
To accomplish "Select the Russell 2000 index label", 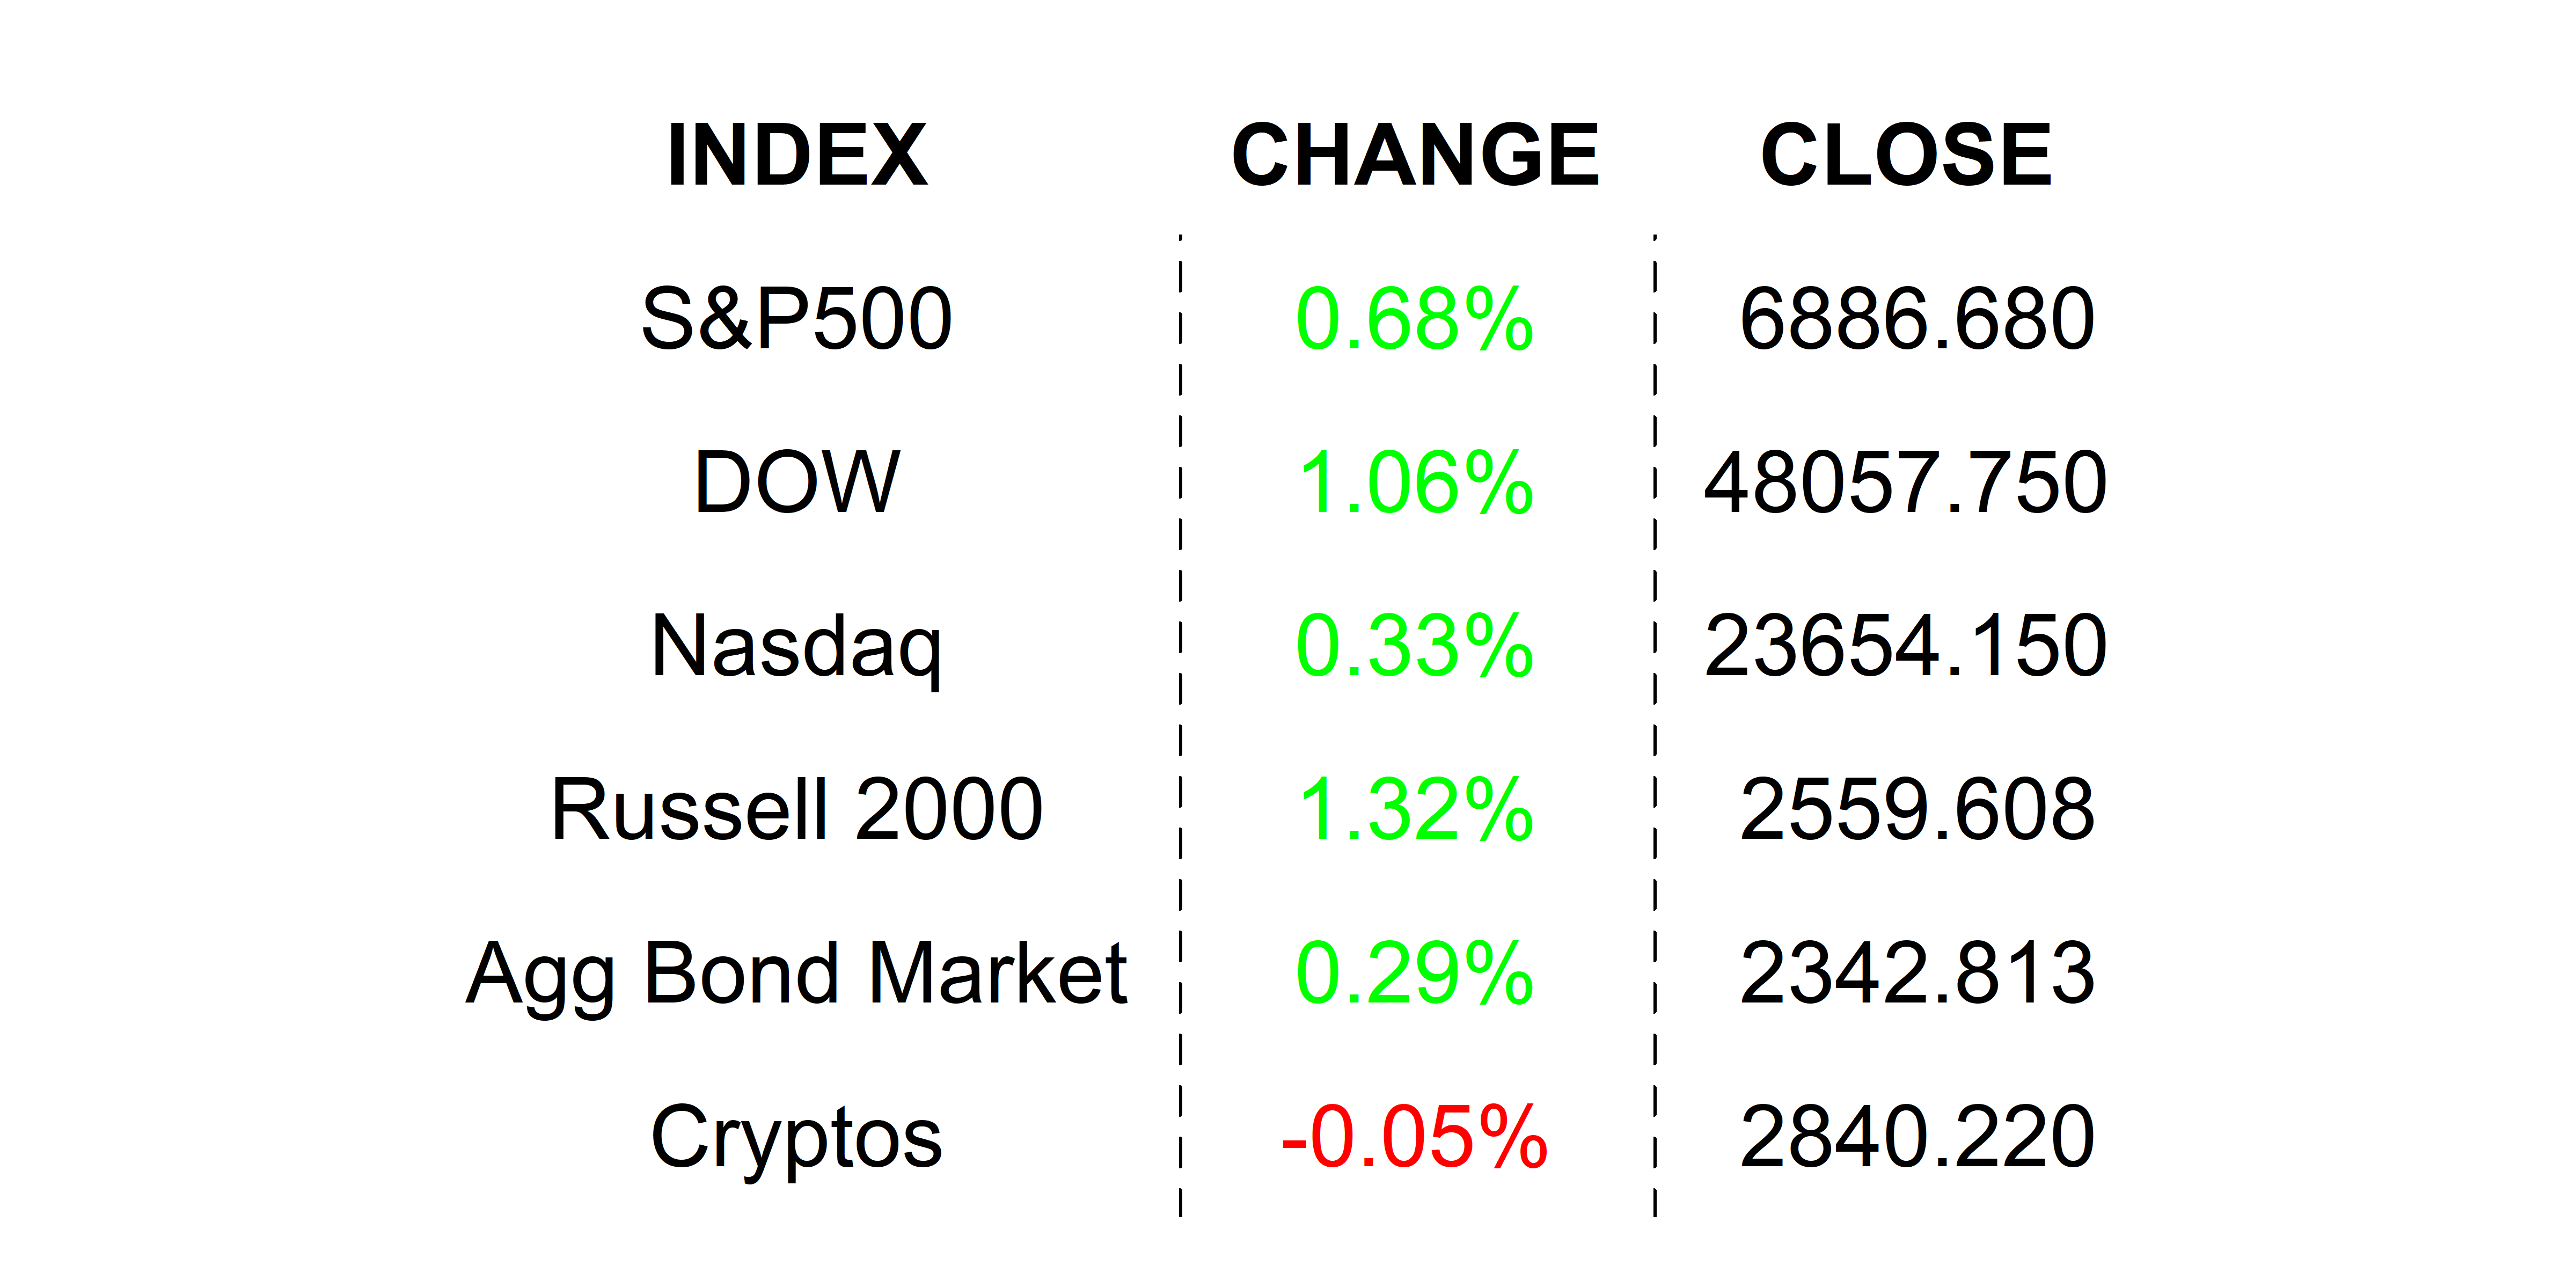I will coord(797,810).
